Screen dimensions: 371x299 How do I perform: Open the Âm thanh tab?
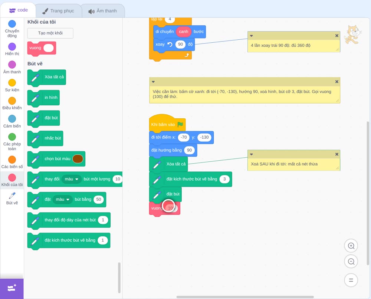coord(103,11)
